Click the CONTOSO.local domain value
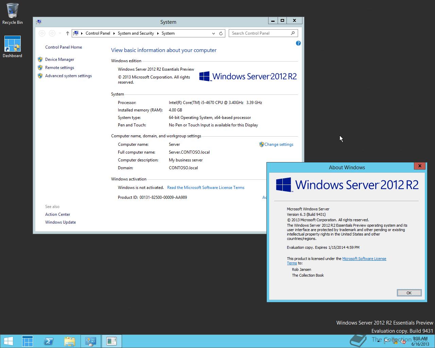The image size is (435, 348). pyautogui.click(x=183, y=168)
